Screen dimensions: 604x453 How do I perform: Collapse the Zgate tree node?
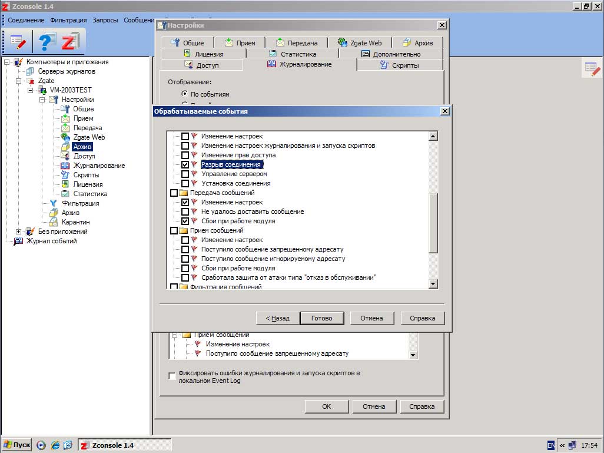coord(18,81)
